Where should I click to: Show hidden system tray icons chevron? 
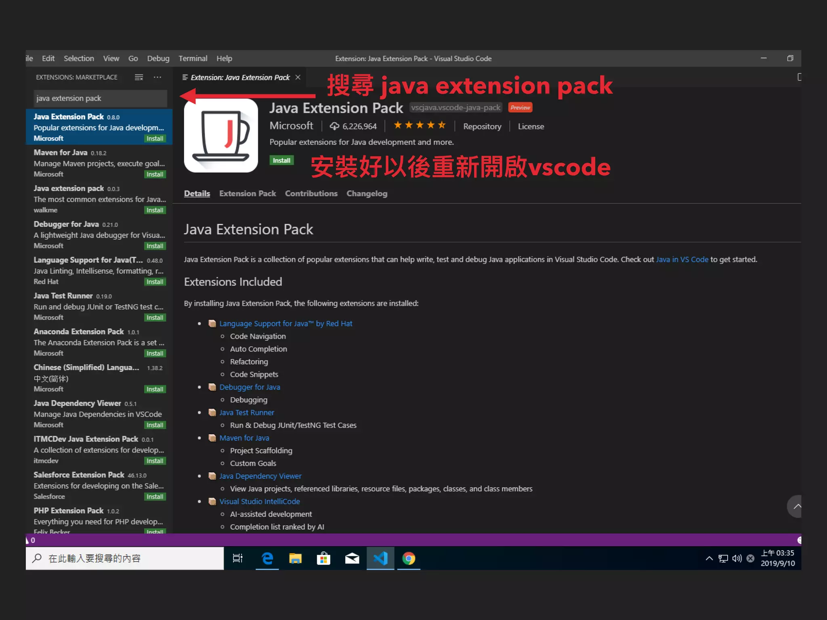(x=709, y=558)
